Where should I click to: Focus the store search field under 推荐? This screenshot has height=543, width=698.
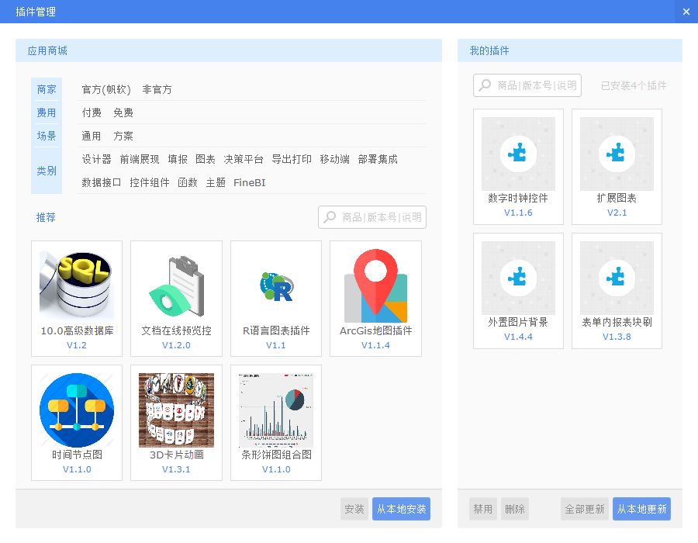coord(372,217)
